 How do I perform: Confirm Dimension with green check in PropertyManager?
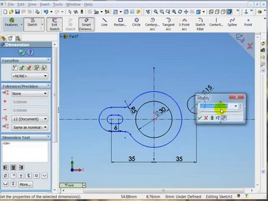(x=22, y=52)
